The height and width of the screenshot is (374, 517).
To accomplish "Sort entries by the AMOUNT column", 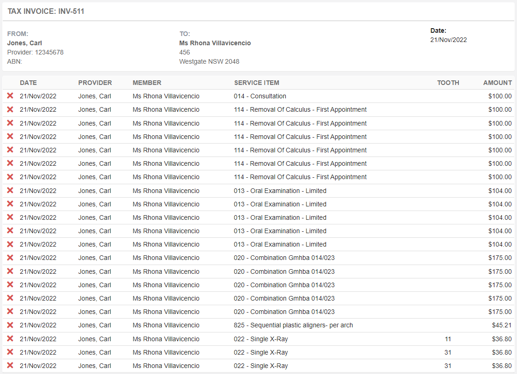I will [x=497, y=83].
